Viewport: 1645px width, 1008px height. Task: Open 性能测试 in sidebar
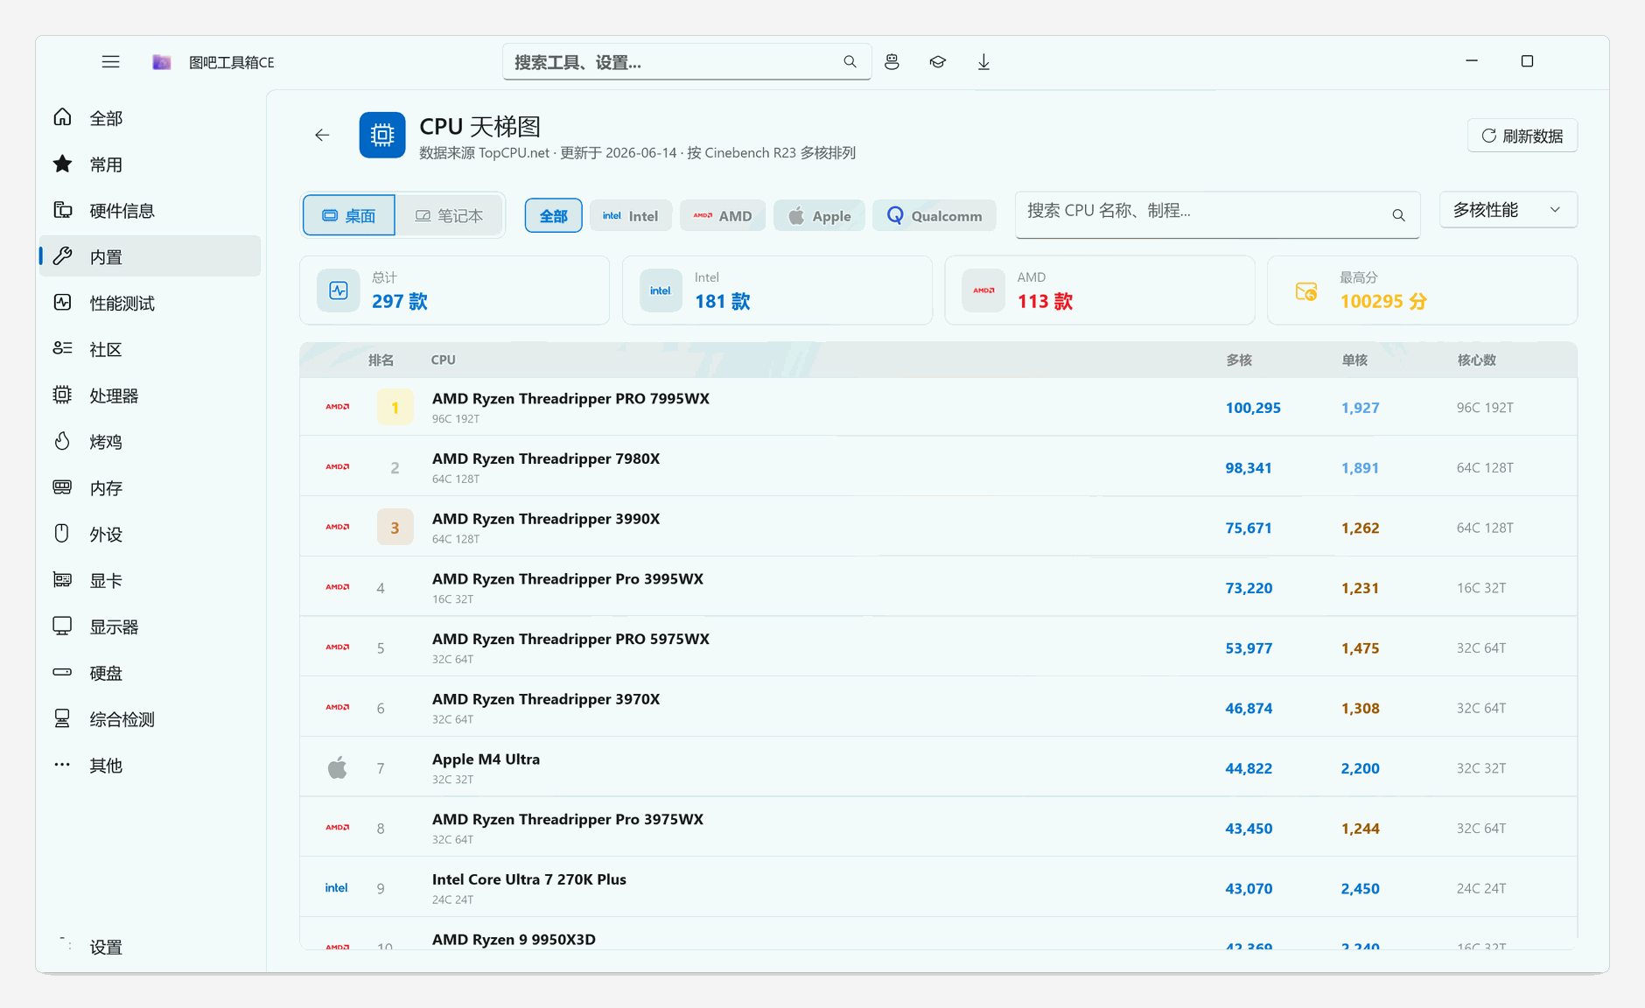[x=150, y=304]
